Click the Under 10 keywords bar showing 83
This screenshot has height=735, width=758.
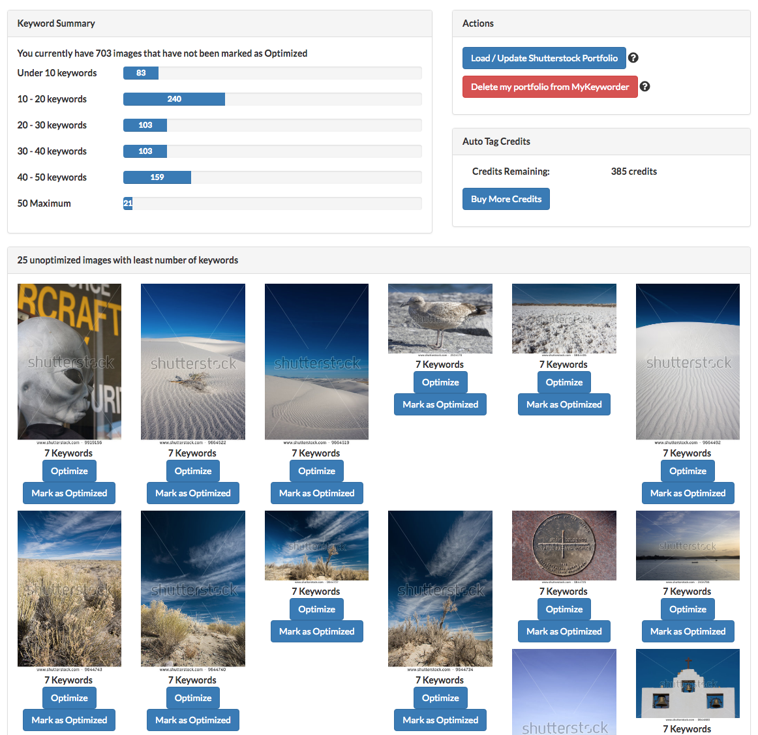pos(141,73)
